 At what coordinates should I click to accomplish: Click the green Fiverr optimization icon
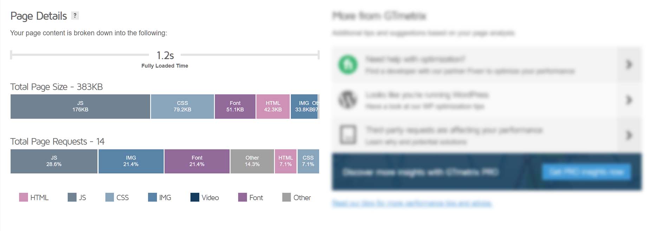point(348,64)
